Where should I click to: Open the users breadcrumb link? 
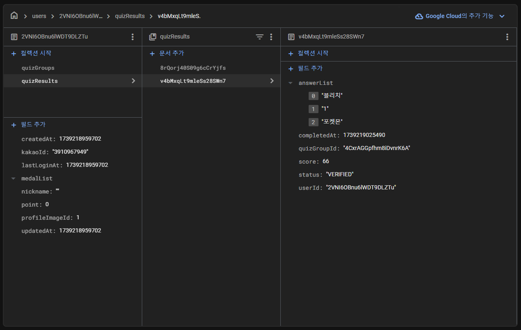coord(39,16)
